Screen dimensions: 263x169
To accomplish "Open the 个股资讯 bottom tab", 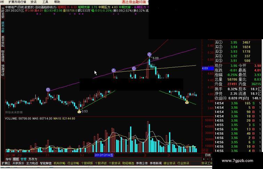I will tap(114, 163).
